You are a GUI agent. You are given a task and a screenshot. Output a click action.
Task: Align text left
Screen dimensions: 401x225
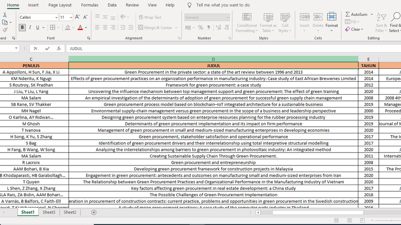pos(97,27)
